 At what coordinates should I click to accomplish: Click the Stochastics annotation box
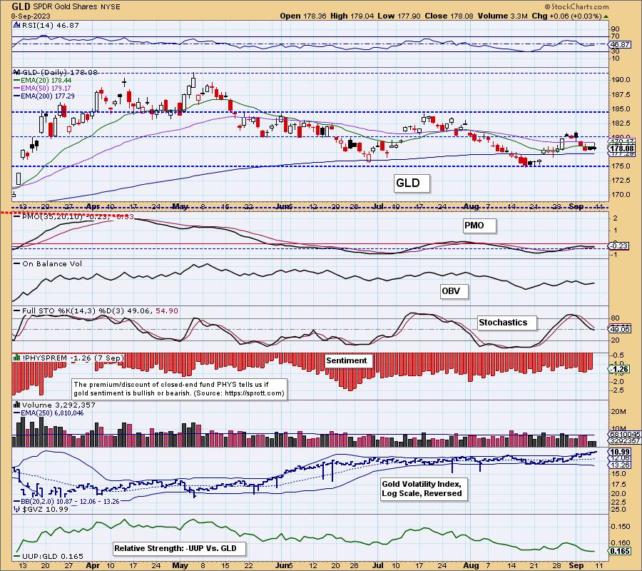pyautogui.click(x=507, y=323)
